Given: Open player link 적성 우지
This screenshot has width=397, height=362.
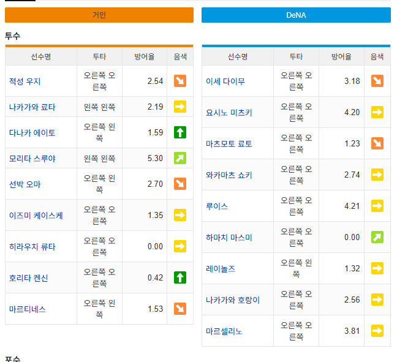Looking at the screenshot, I should point(25,81).
